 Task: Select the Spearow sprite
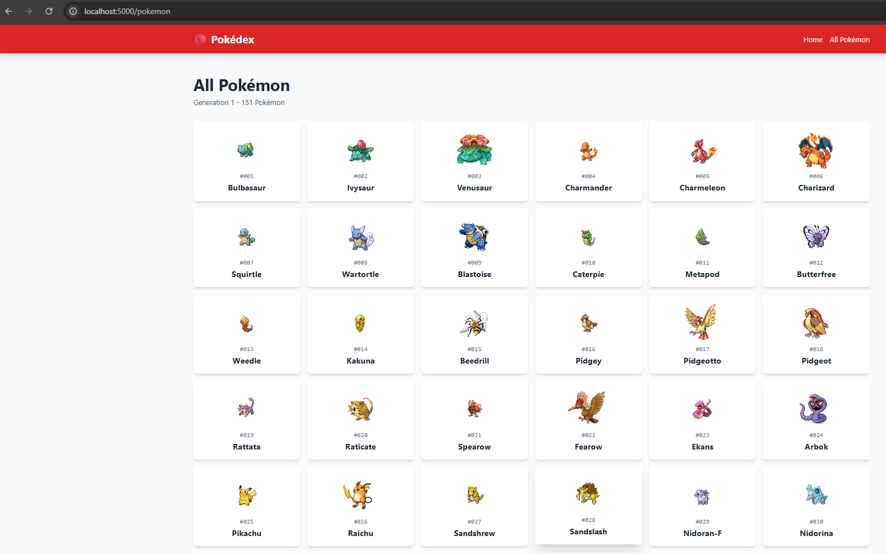(x=474, y=408)
